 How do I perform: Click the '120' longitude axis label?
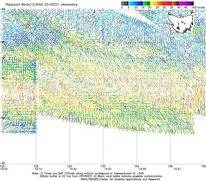click(x=3, y=166)
